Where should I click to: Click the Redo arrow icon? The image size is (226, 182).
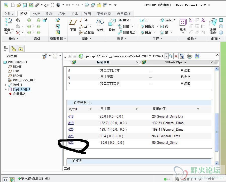pos(78,5)
